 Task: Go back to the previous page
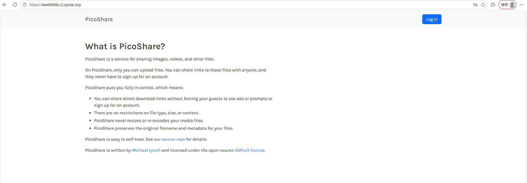[5, 5]
